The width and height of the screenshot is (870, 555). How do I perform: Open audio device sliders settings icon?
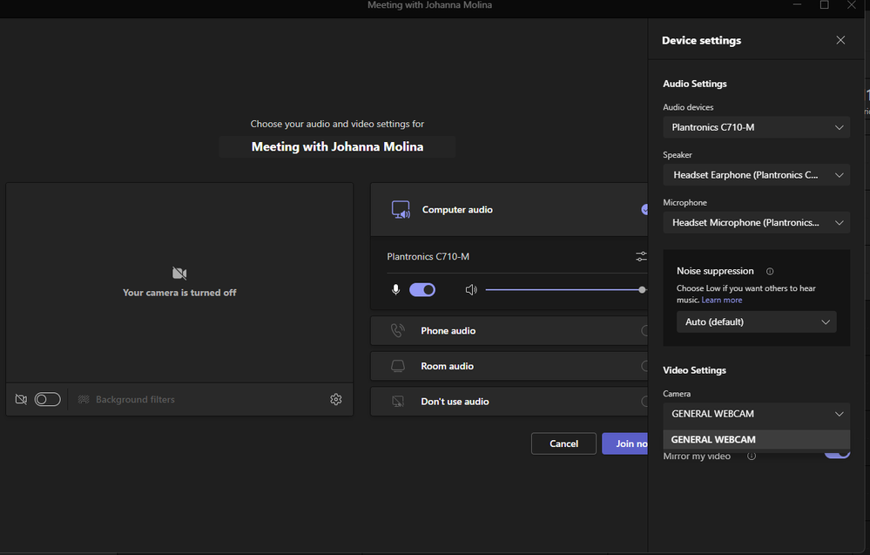pos(641,256)
